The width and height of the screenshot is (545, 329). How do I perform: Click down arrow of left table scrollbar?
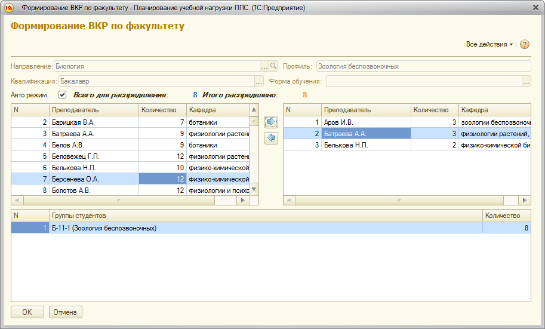coord(254,189)
